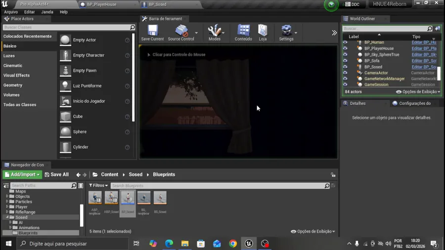Switch to the BP_Sosed editor tab
Viewport: 445px width, 250px height.
tap(170, 4)
